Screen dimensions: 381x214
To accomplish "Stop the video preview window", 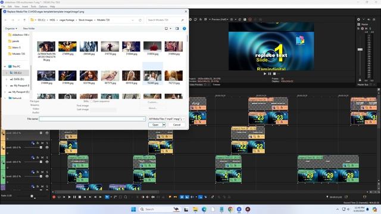I will point(274,74).
